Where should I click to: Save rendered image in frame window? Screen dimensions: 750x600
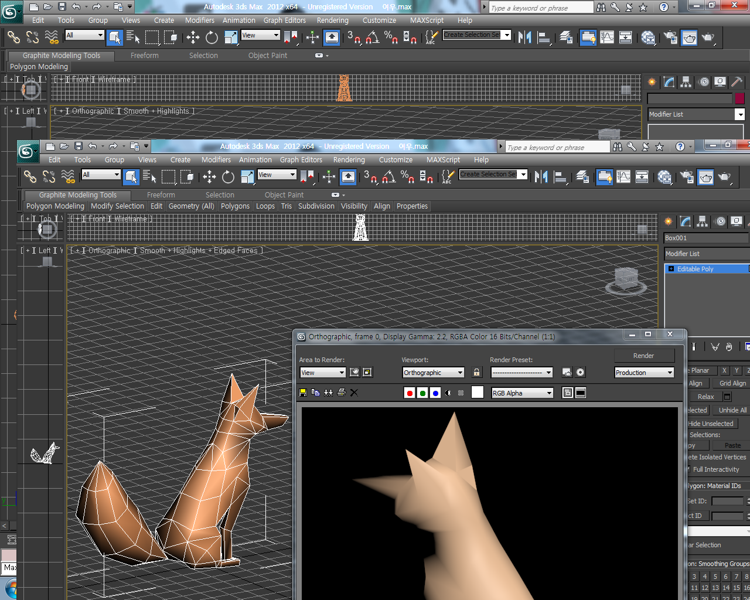[303, 393]
